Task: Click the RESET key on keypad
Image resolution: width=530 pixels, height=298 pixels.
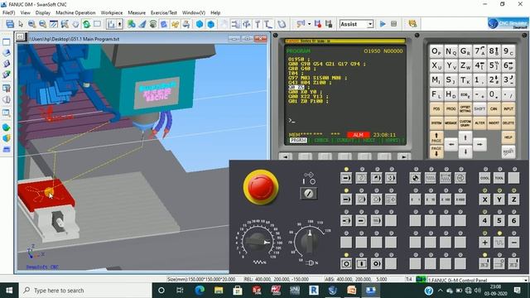Action: pyautogui.click(x=508, y=151)
